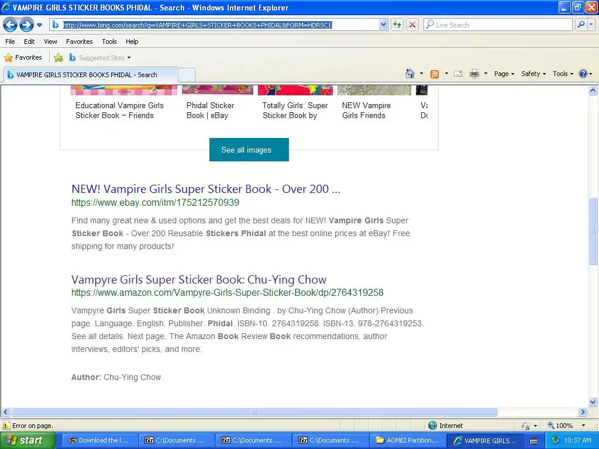The height and width of the screenshot is (449, 599).
Task: Open the Page command menu
Action: (x=504, y=74)
